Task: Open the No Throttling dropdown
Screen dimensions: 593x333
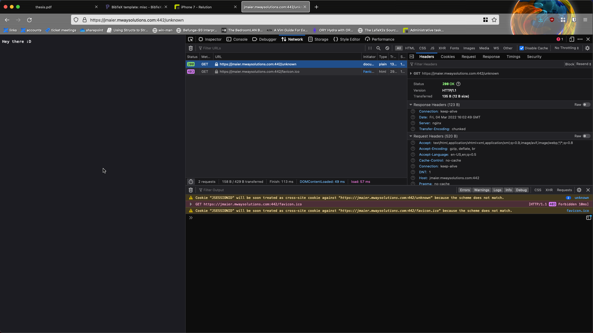Action: click(566, 48)
